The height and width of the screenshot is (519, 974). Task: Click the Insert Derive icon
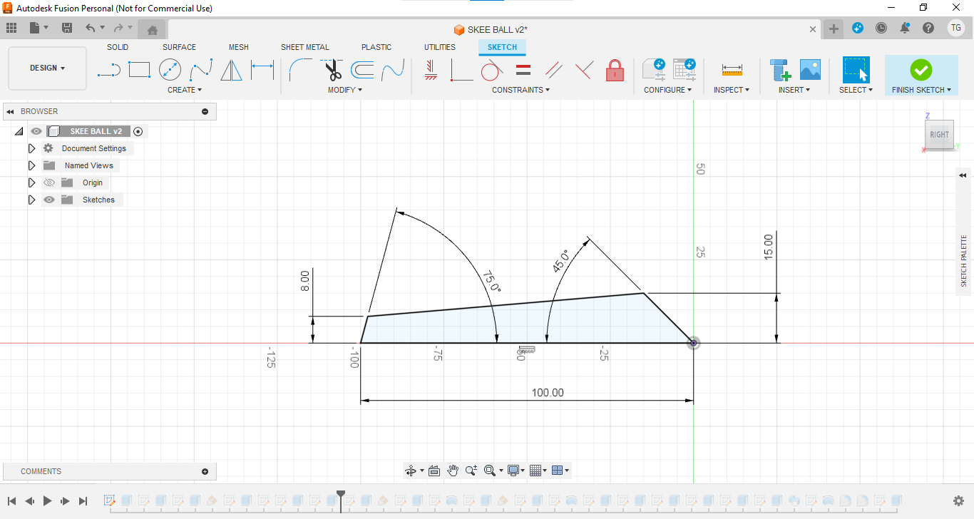780,70
